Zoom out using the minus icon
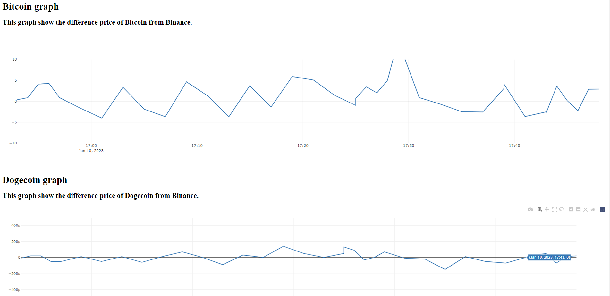Viewport: 610px width, 296px height. (x=578, y=210)
